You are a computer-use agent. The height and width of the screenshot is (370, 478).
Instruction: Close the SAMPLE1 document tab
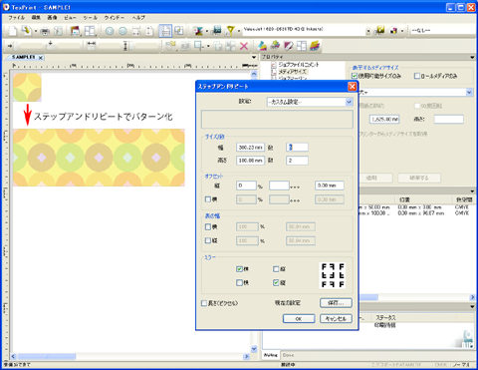pos(40,58)
